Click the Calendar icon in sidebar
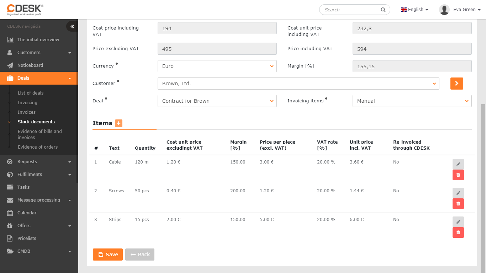486x273 pixels. tap(10, 213)
